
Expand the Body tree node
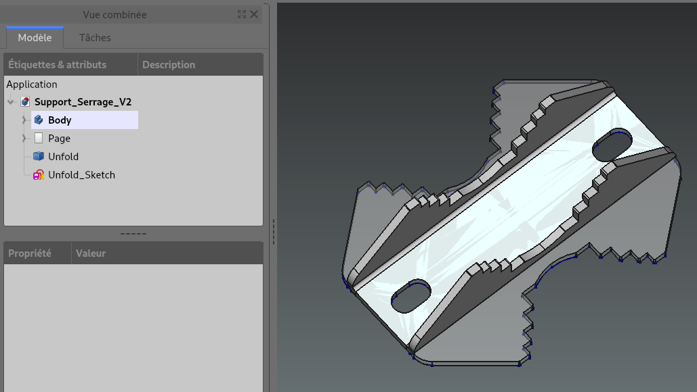24,120
